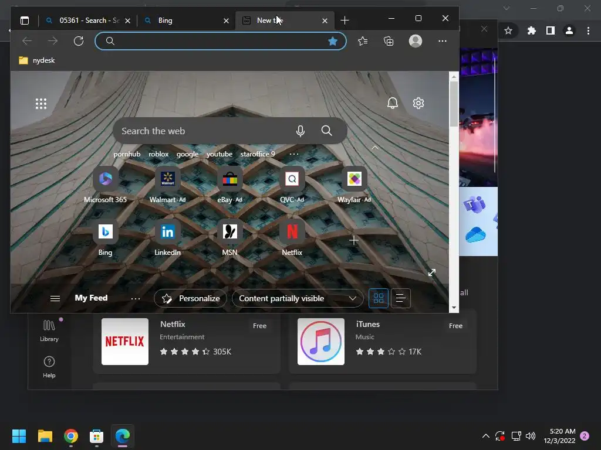Screen dimensions: 601x450
Task: Open the Edge tab actions menu icon
Action: pos(25,21)
